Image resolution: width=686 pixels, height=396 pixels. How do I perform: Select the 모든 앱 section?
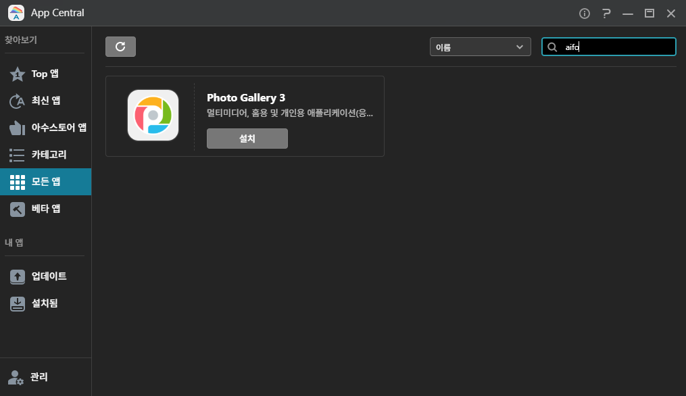click(45, 182)
